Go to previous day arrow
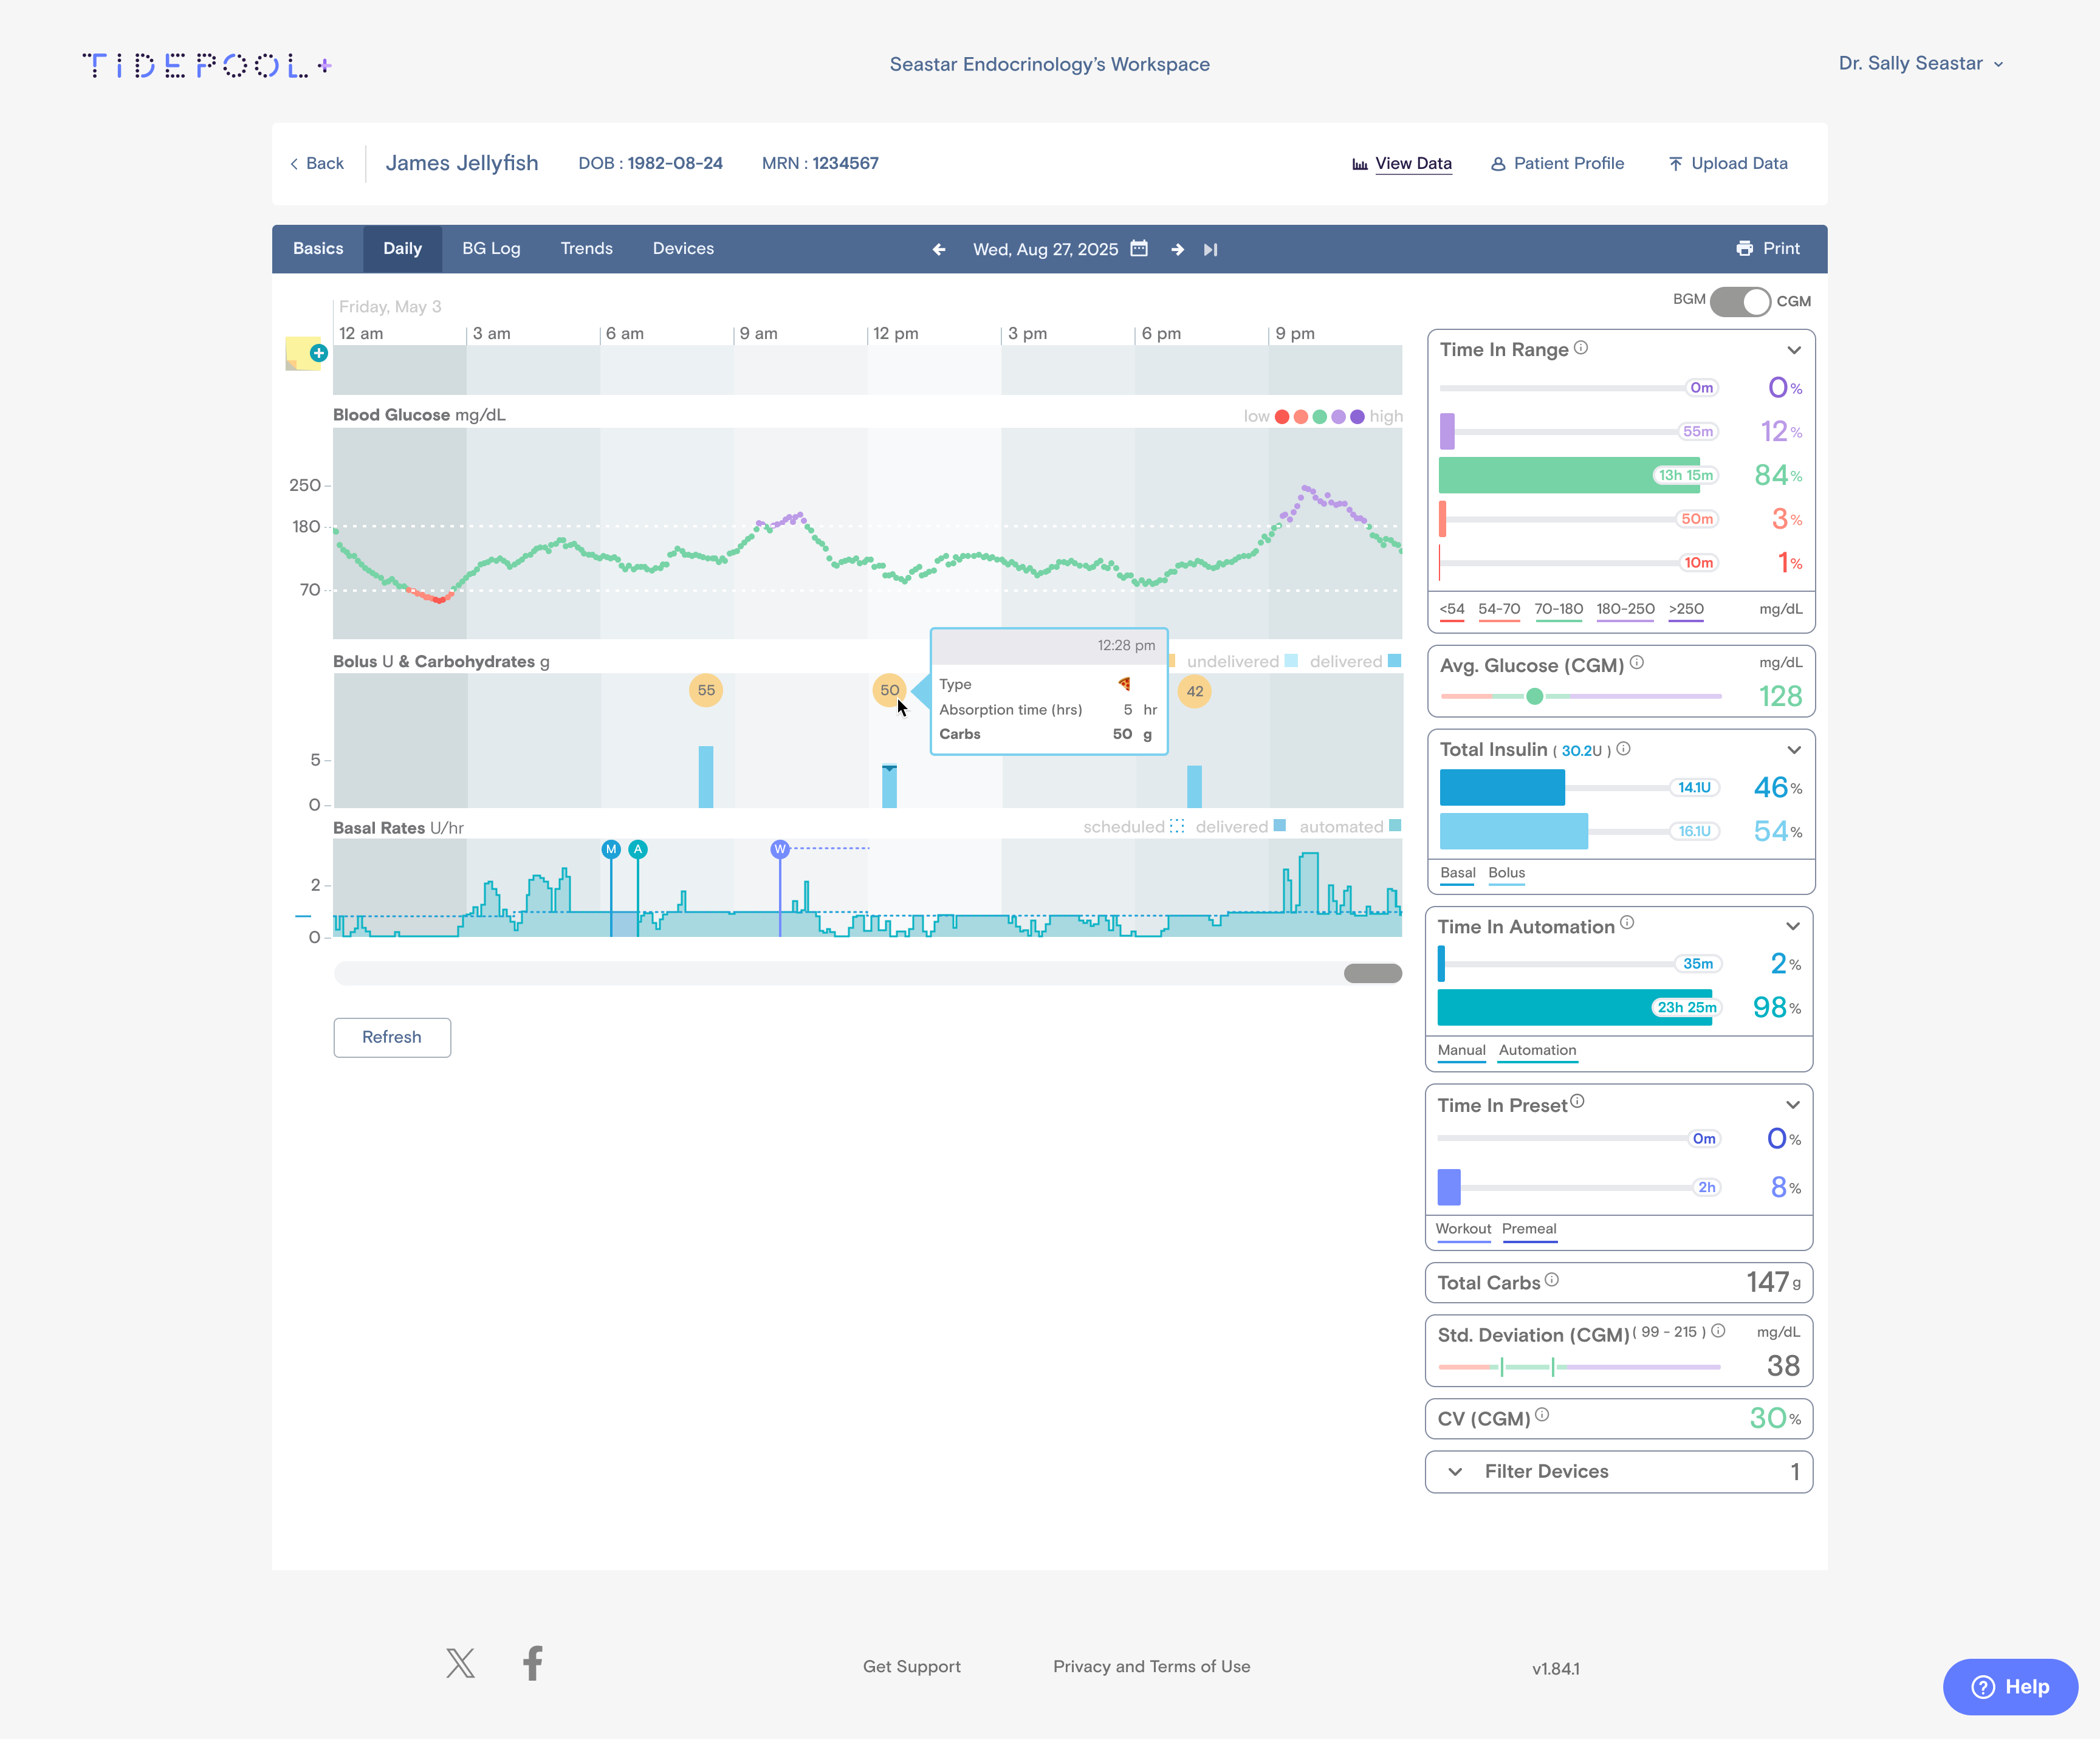2100x1739 pixels. click(938, 249)
